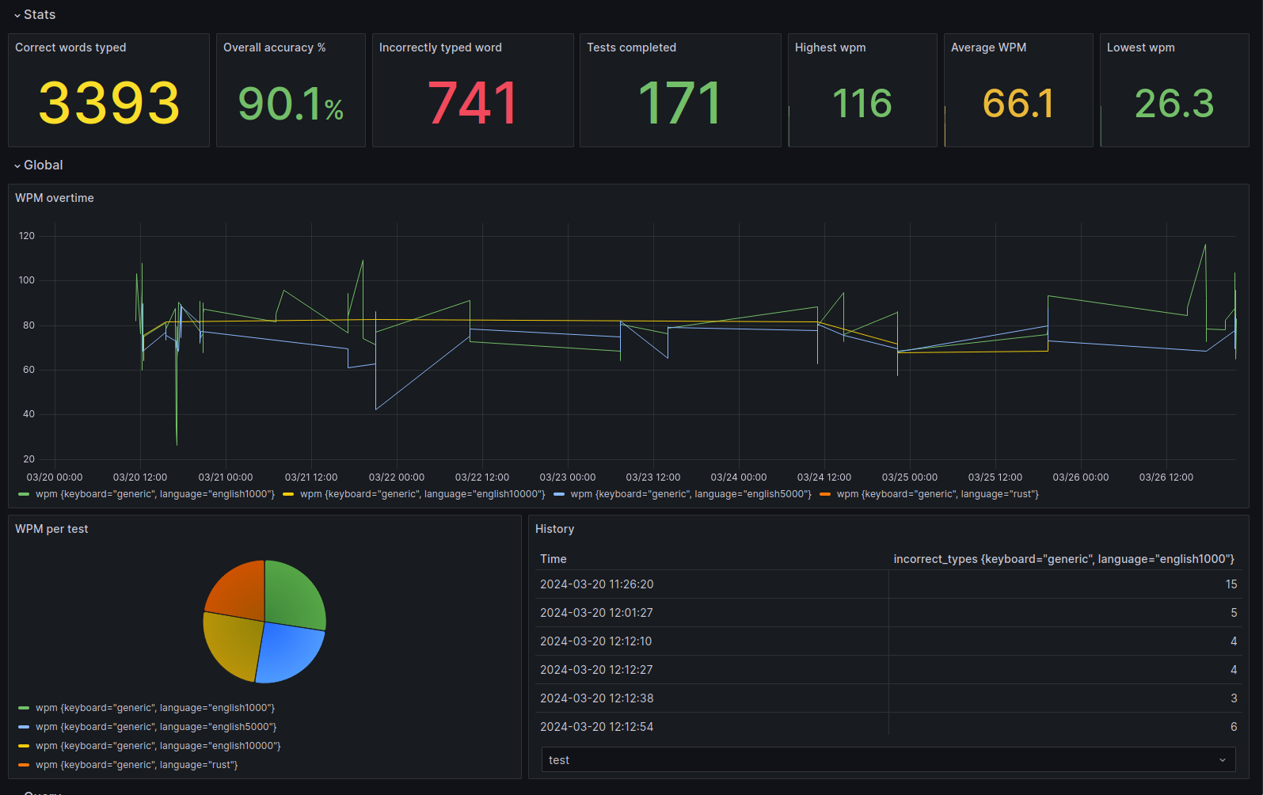Open the WPM per test panel title

tap(51, 529)
